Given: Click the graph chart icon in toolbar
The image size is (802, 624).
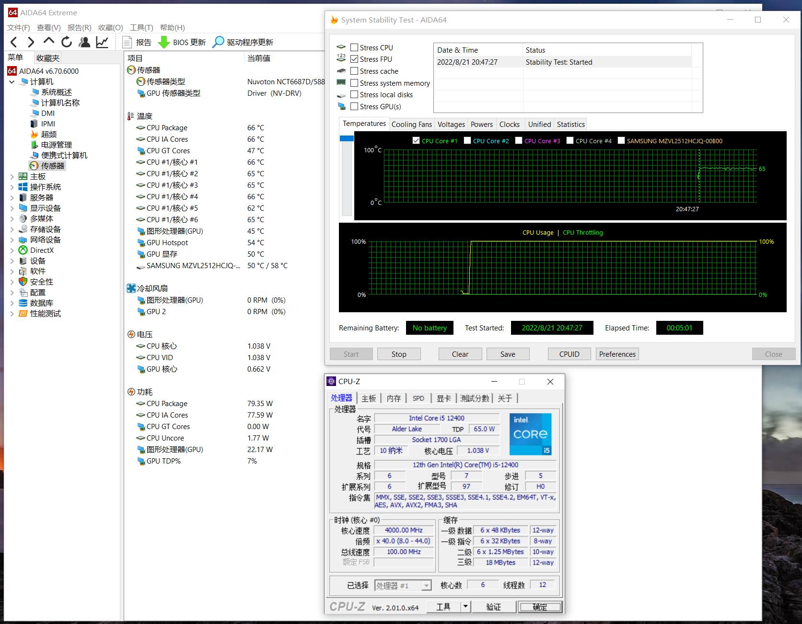Looking at the screenshot, I should coord(102,42).
